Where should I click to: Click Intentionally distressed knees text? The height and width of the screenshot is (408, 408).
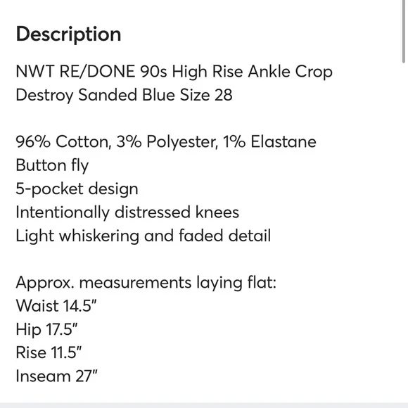coord(127,212)
